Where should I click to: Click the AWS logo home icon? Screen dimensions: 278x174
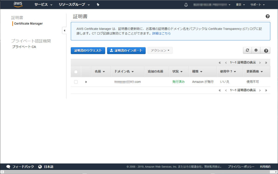[x=18, y=4]
